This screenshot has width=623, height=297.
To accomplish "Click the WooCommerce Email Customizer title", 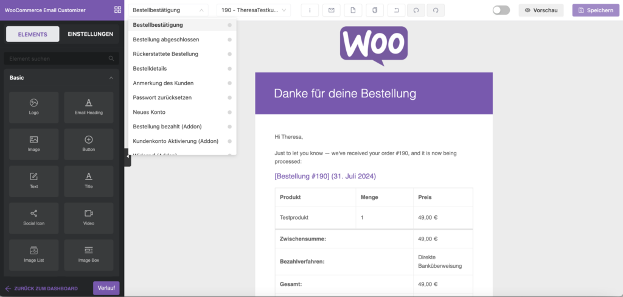I will pos(45,10).
